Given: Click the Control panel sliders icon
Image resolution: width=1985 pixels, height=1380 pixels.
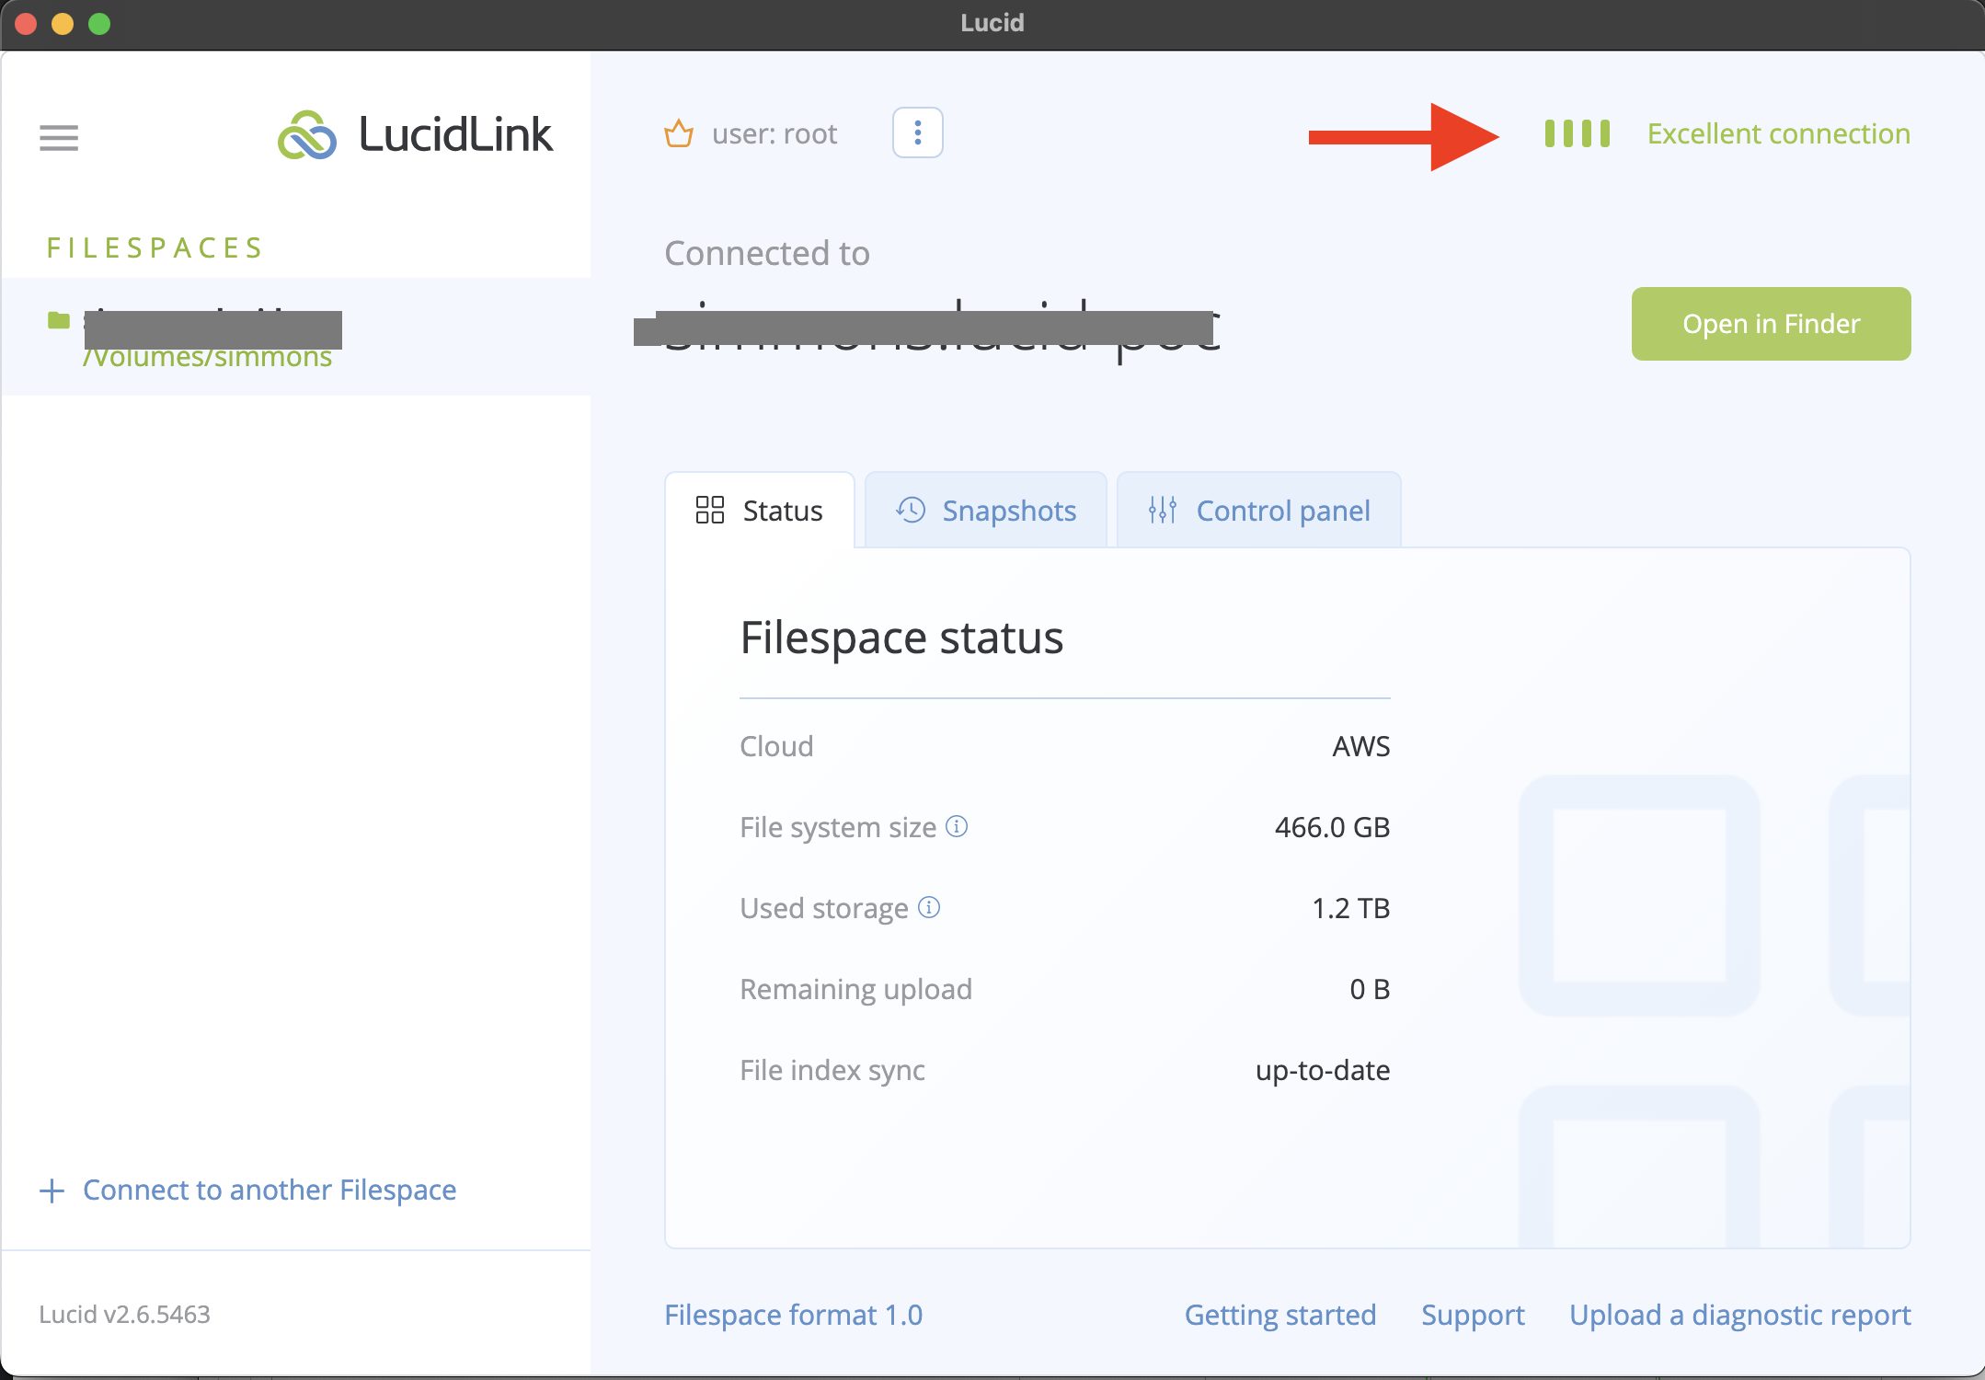Looking at the screenshot, I should coord(1162,512).
